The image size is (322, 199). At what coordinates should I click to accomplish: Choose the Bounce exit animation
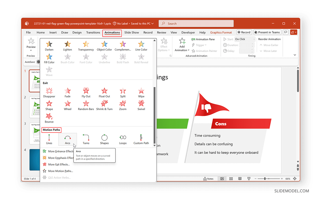click(49, 117)
